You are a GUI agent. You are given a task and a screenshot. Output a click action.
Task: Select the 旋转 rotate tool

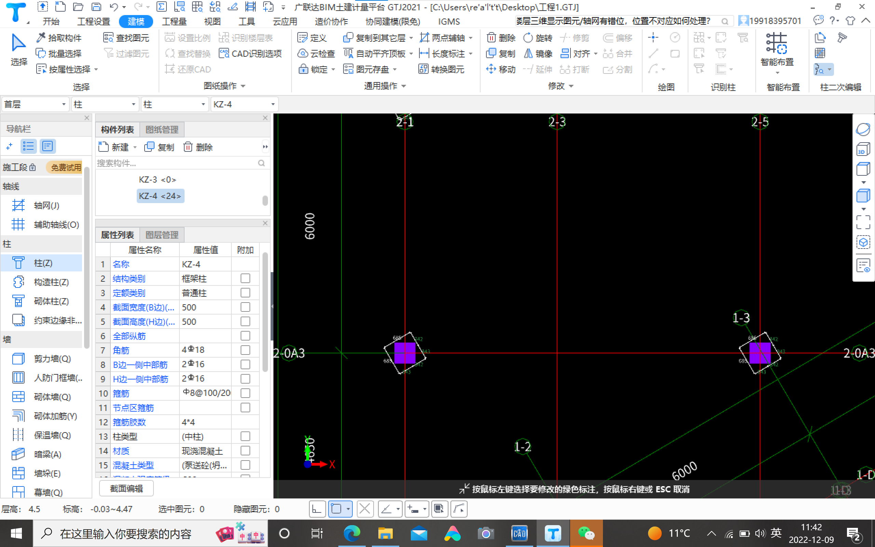coord(538,38)
